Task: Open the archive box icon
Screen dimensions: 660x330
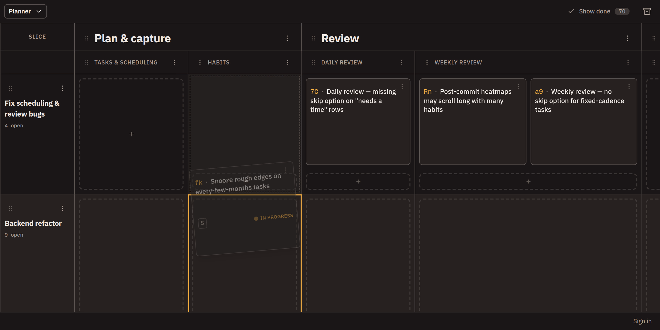Action: click(647, 11)
